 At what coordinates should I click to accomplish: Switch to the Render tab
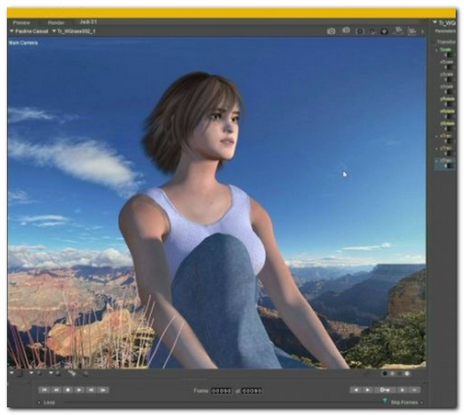coord(56,23)
